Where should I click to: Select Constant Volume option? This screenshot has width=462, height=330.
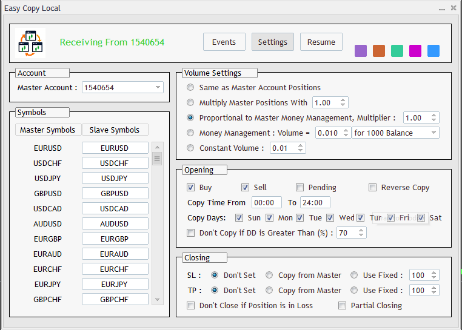click(190, 148)
